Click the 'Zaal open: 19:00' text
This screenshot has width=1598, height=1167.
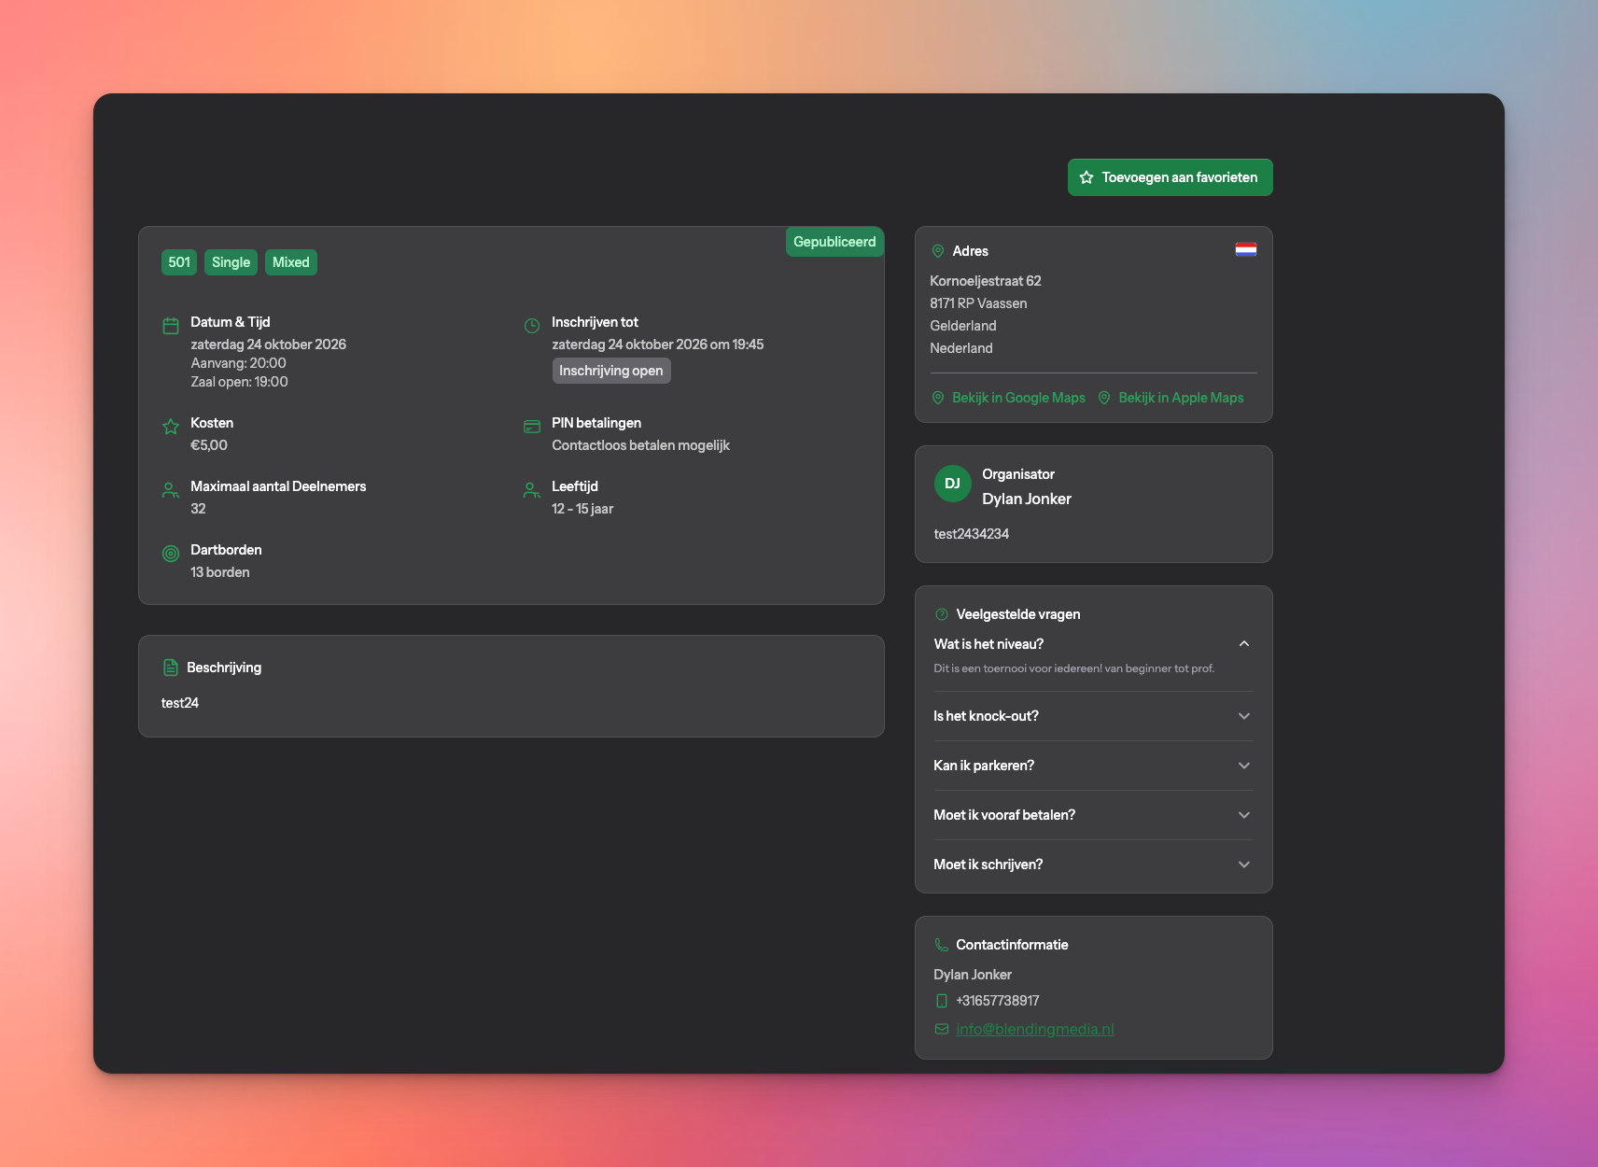[x=240, y=382]
